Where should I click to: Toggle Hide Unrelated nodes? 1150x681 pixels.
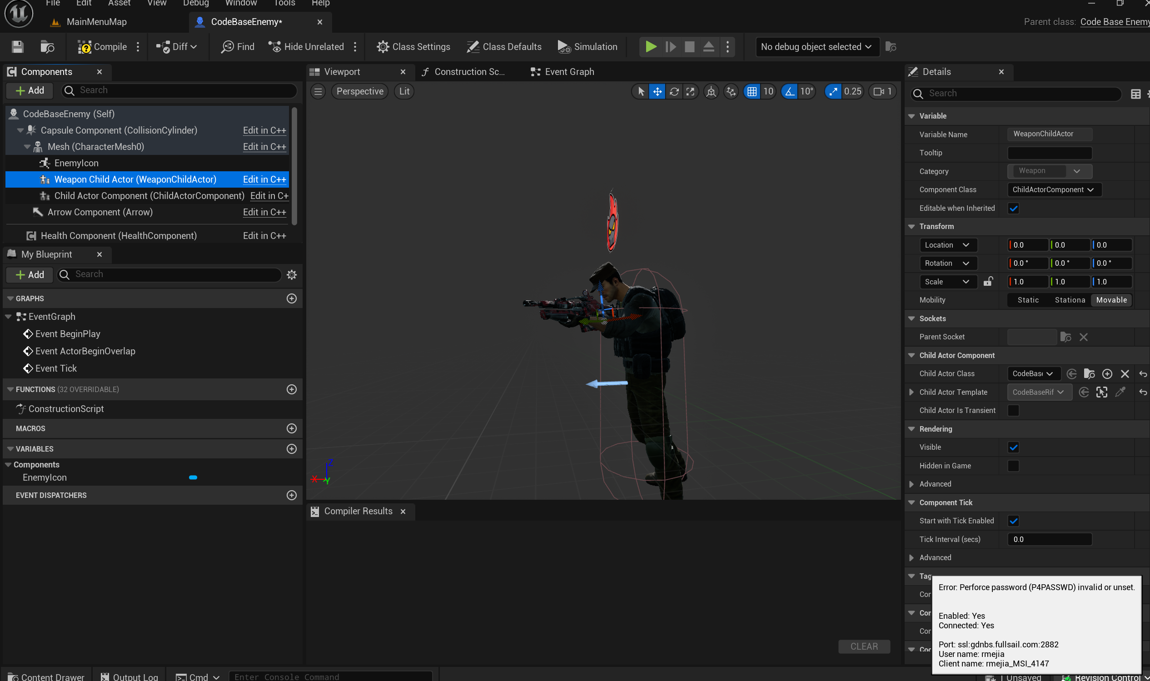(x=307, y=47)
